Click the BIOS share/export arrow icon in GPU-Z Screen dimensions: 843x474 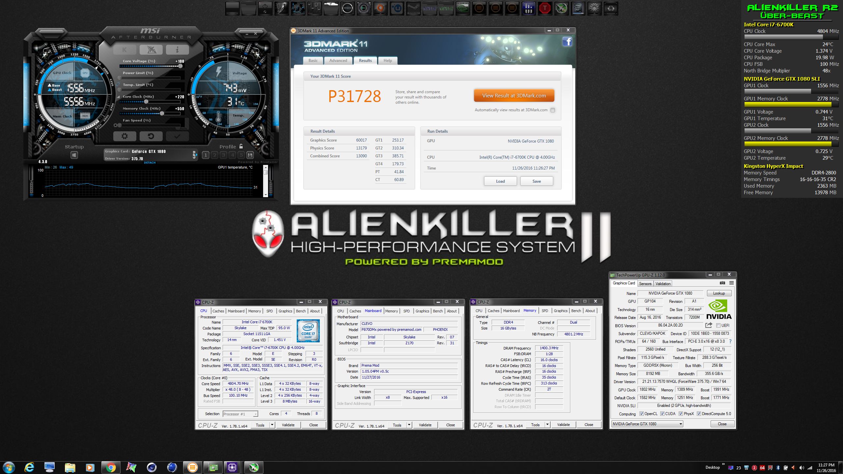pos(709,325)
